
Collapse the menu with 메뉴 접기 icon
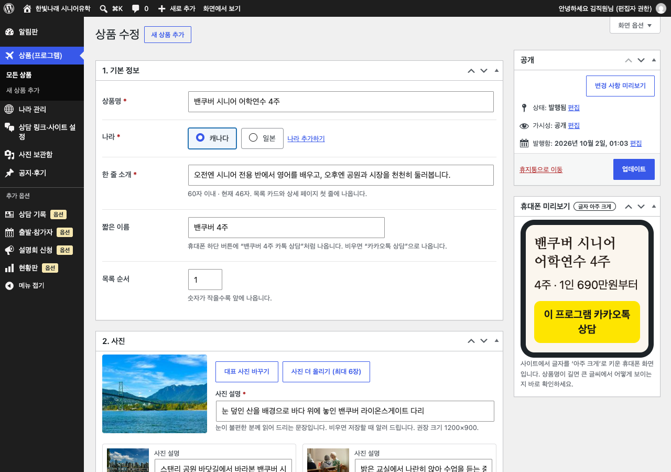pos(9,286)
